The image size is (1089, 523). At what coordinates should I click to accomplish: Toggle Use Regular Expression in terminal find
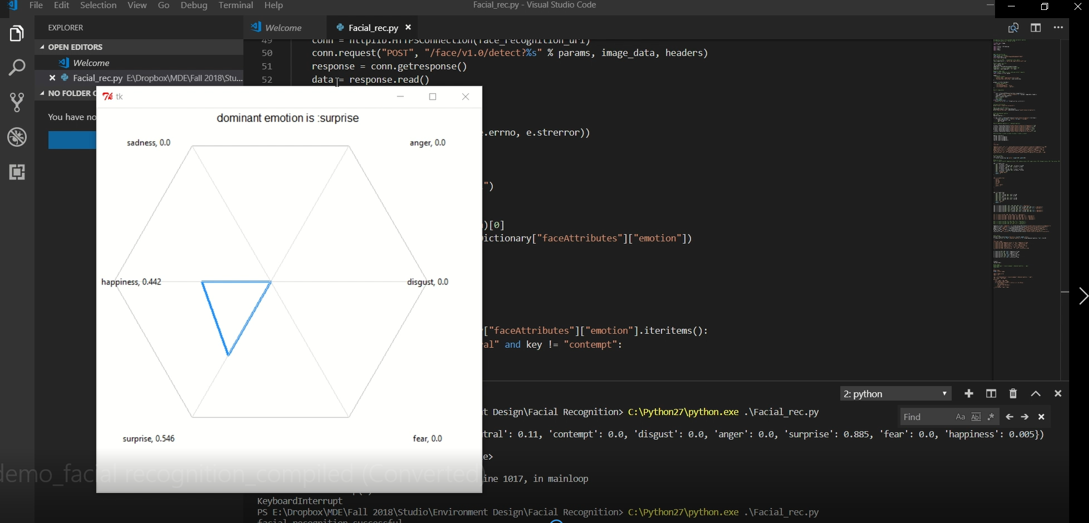(991, 417)
